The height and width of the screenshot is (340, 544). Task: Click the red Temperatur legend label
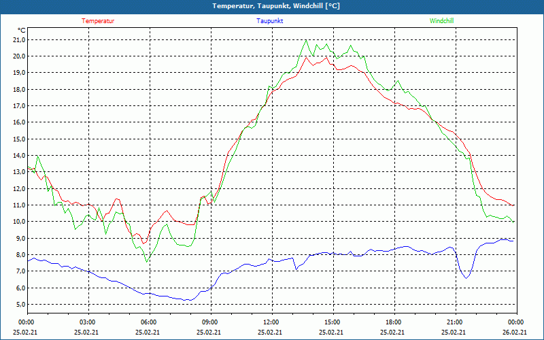(x=98, y=21)
